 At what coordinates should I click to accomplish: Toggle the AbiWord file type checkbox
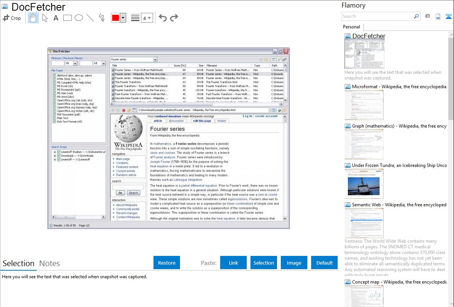point(54,76)
